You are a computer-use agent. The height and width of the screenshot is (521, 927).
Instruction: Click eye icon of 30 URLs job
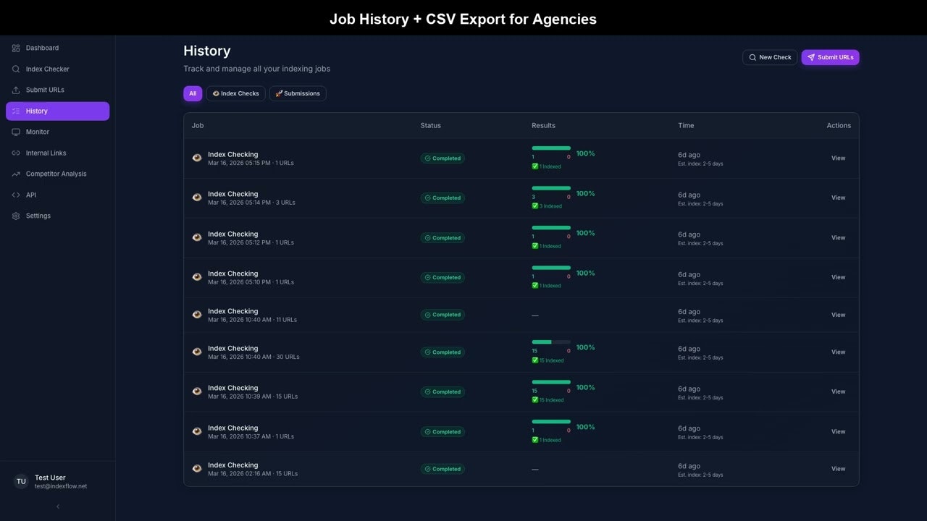(197, 352)
